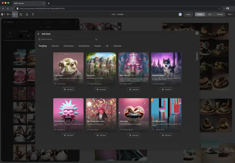Open a new browser tab
Image resolution: width=235 pixels, height=163 pixels.
pyautogui.click(x=49, y=3)
